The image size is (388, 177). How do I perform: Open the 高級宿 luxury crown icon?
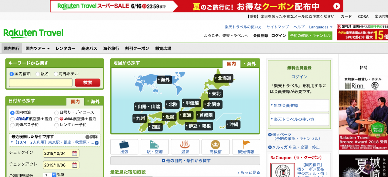click(215, 147)
